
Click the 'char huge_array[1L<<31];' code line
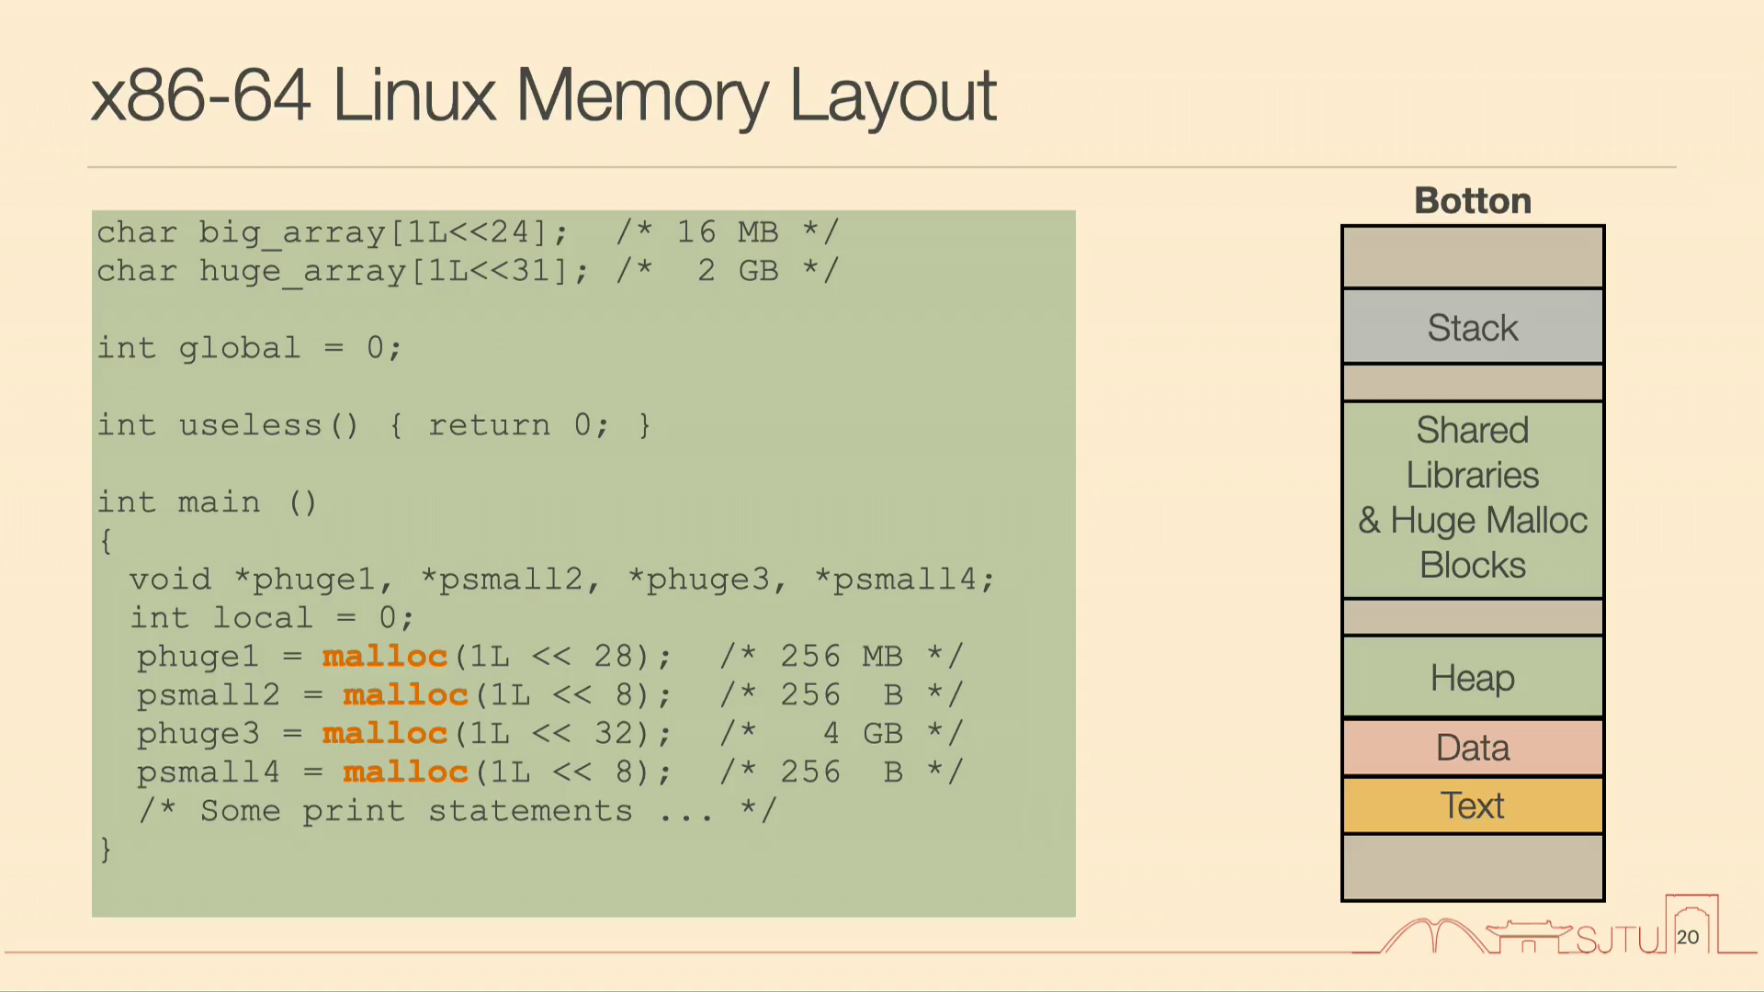(x=343, y=271)
